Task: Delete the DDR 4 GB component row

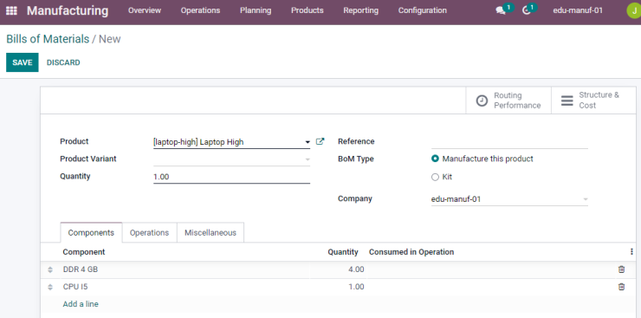Action: point(621,269)
